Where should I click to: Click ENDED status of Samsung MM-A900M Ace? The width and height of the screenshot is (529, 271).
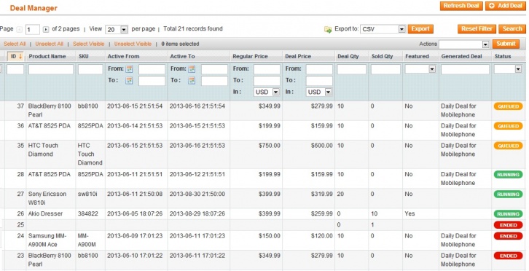(x=508, y=236)
